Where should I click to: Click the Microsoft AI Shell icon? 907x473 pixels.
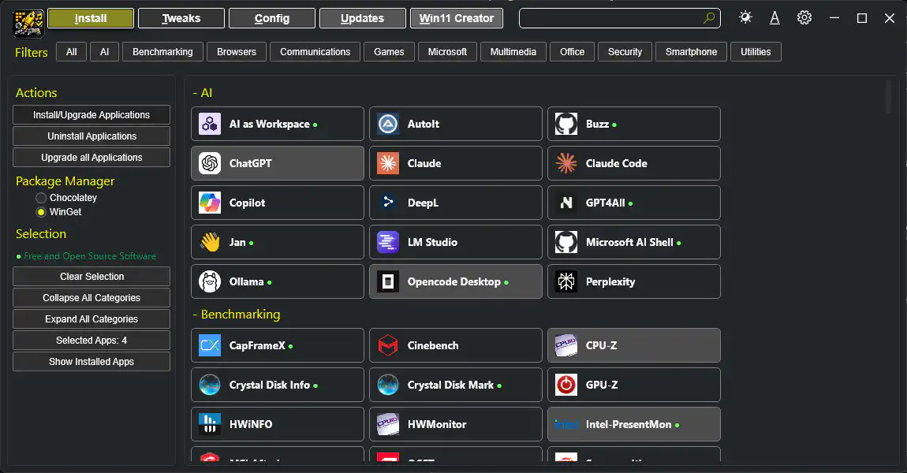pyautogui.click(x=565, y=242)
